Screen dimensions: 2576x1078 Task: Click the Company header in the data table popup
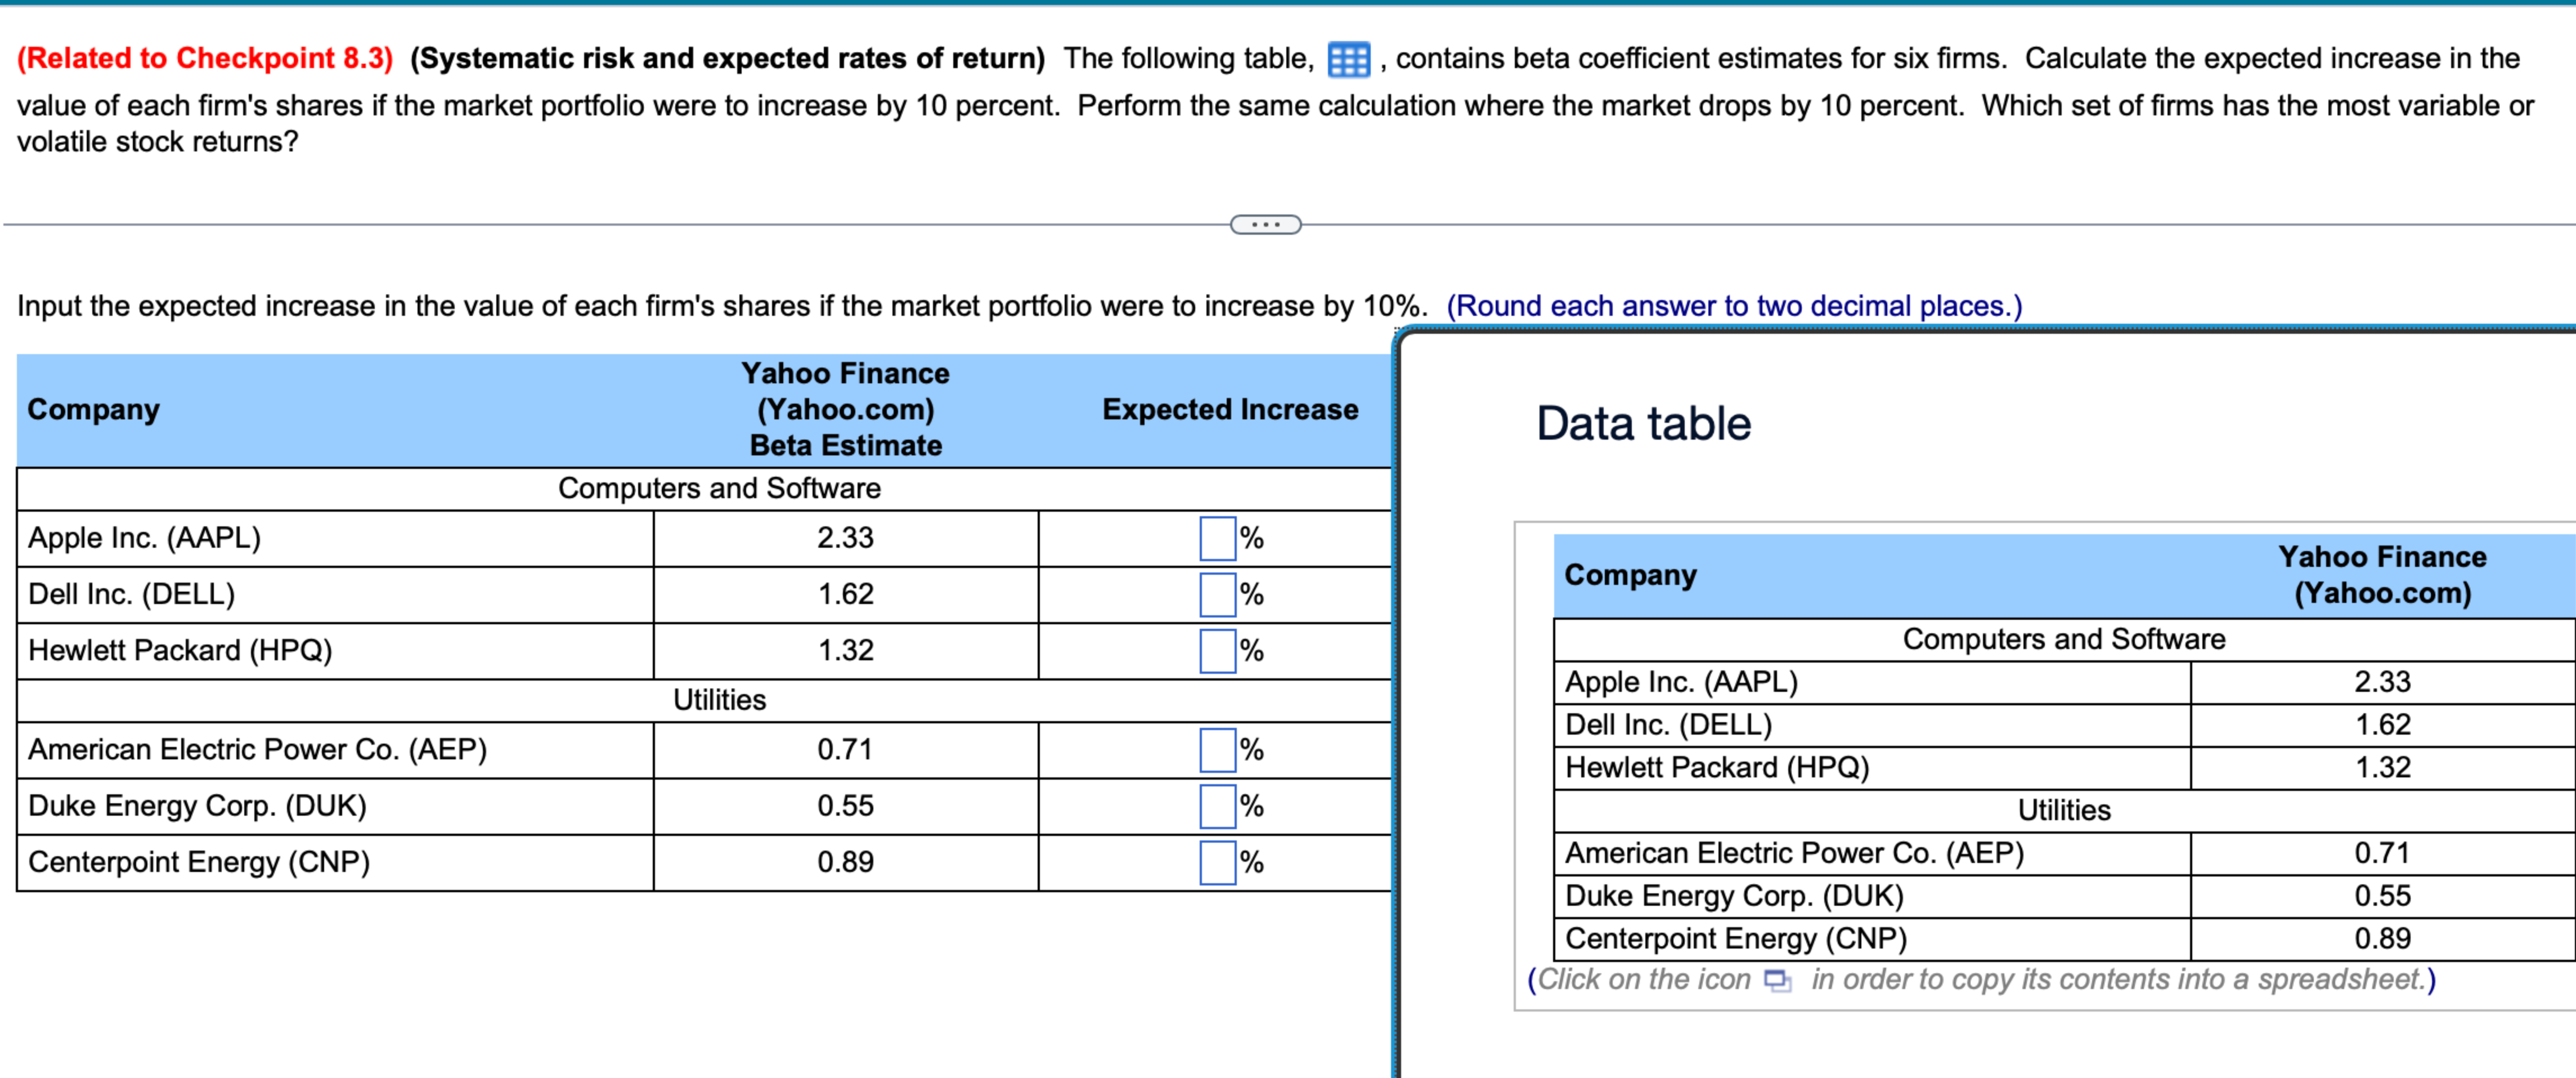click(x=1630, y=575)
